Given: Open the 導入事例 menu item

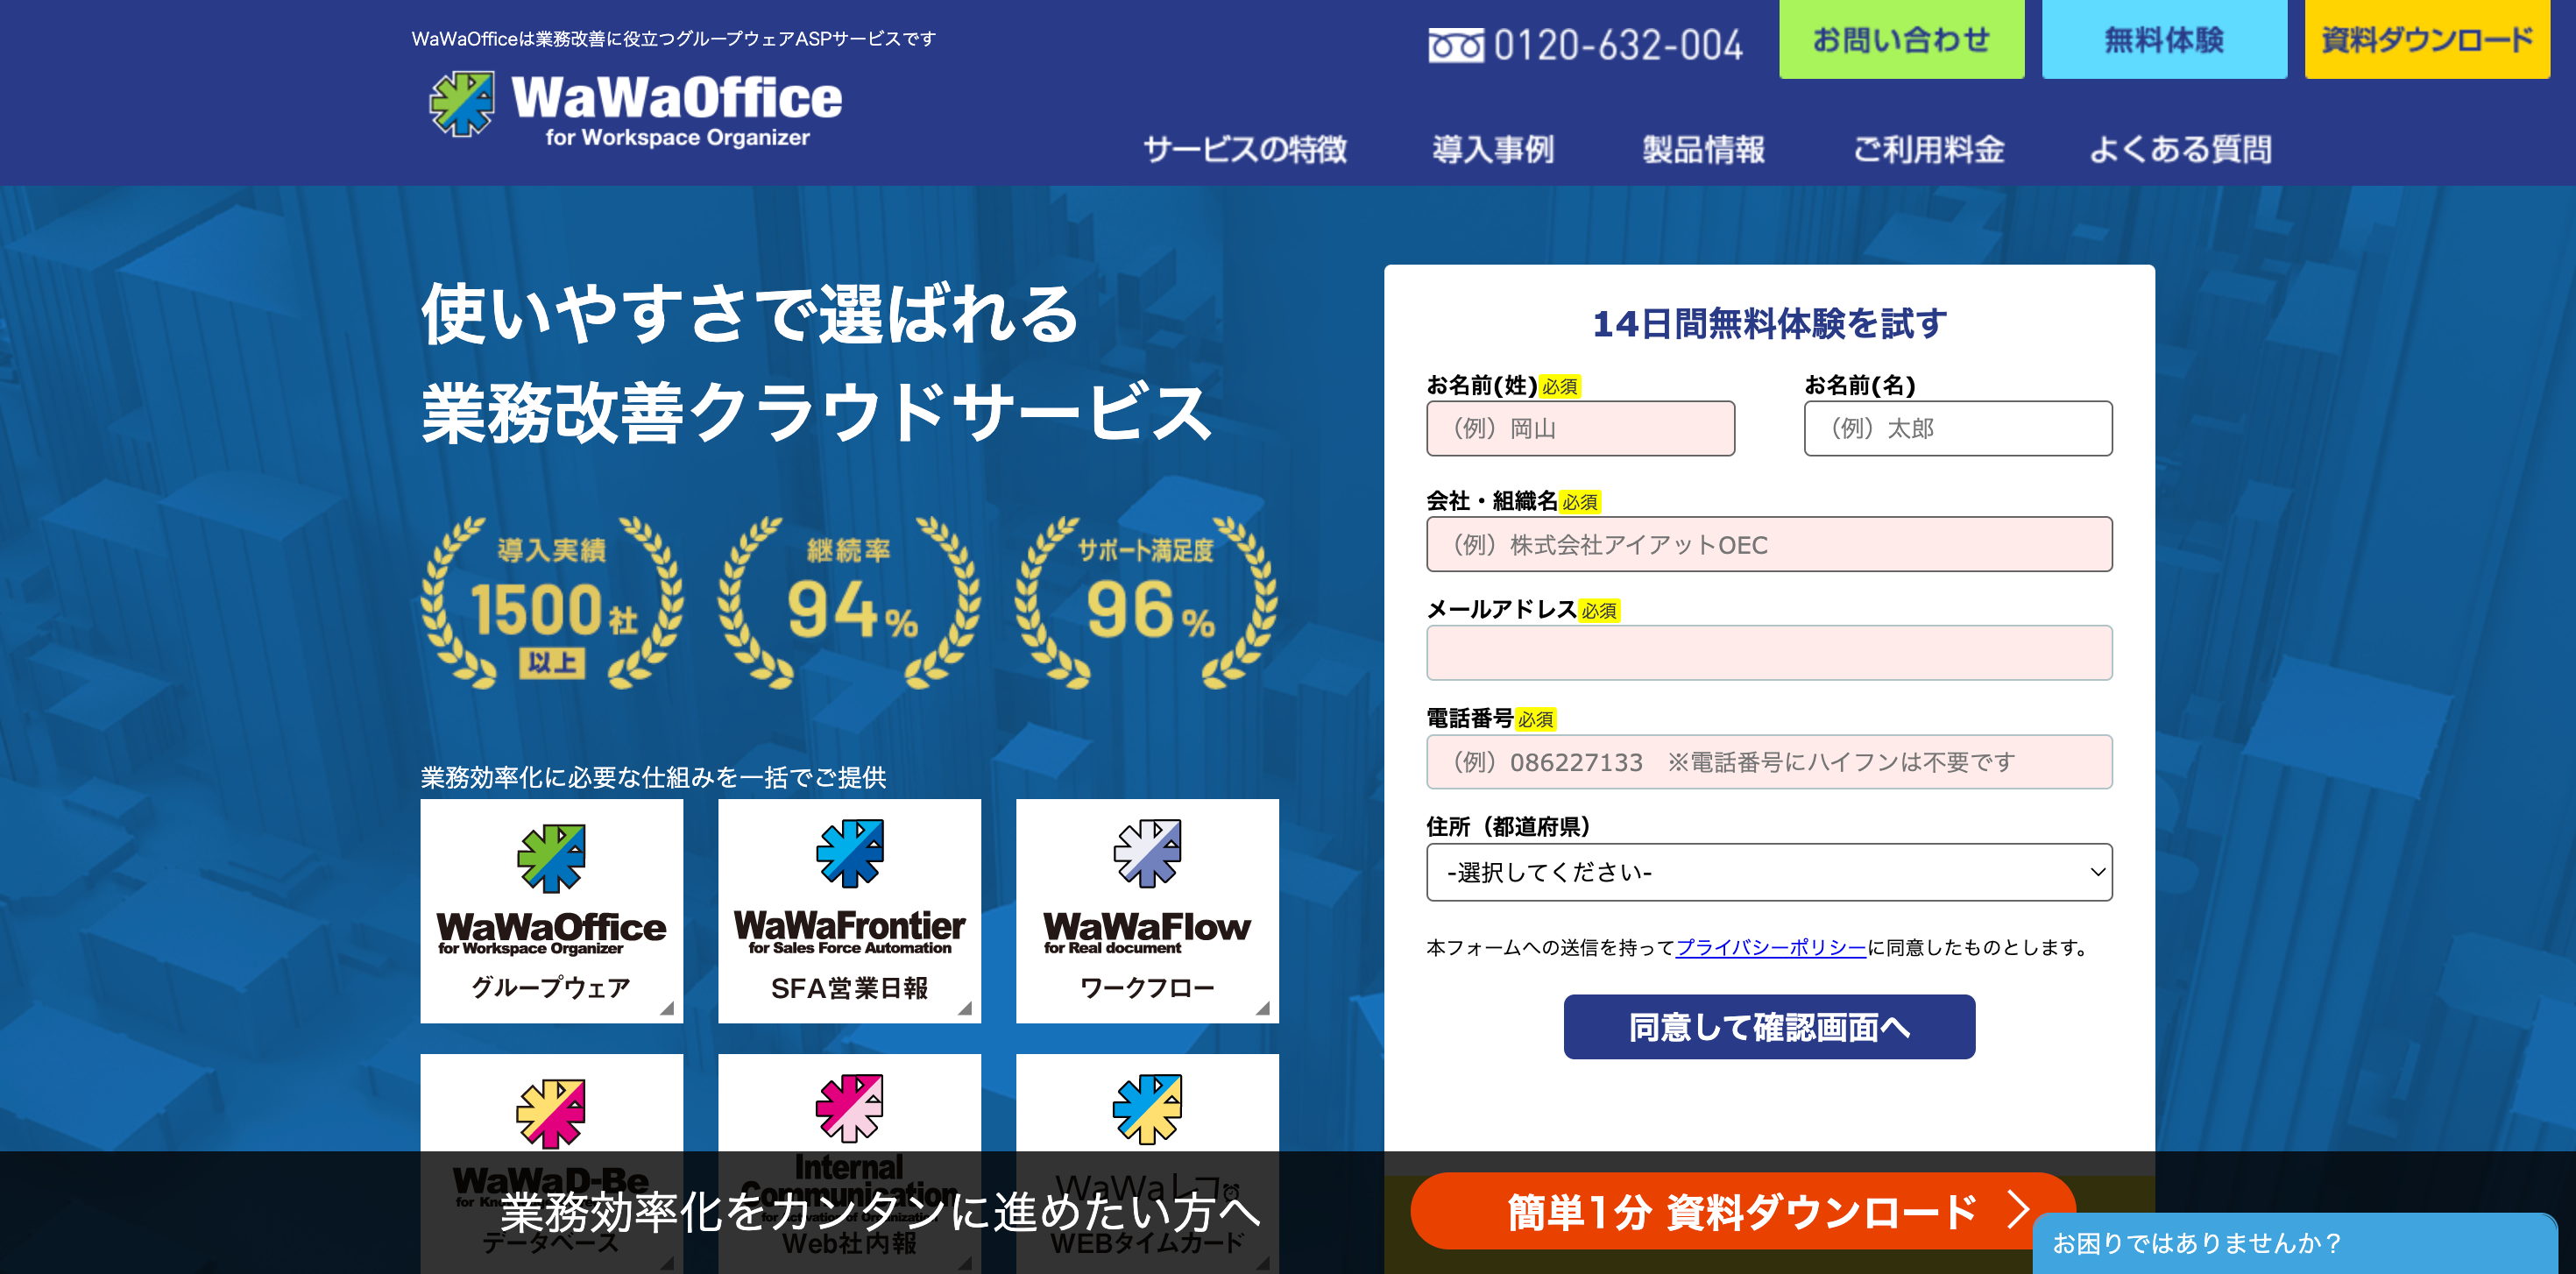Looking at the screenshot, I should [x=1493, y=150].
